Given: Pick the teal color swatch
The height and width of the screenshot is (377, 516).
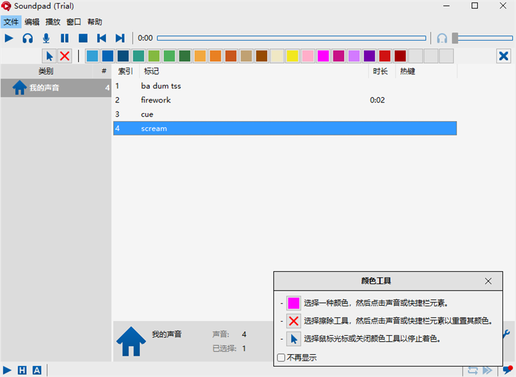Looking at the screenshot, I should (139, 56).
